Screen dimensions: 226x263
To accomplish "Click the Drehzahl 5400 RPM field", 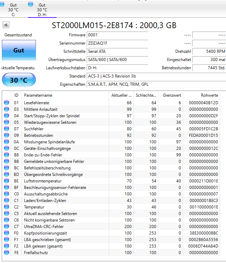I will 209,51.
